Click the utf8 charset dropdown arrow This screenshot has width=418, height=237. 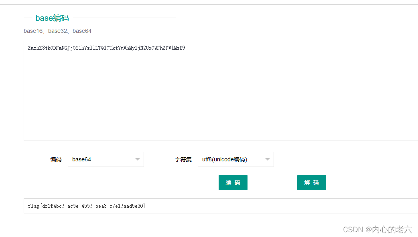coord(268,159)
